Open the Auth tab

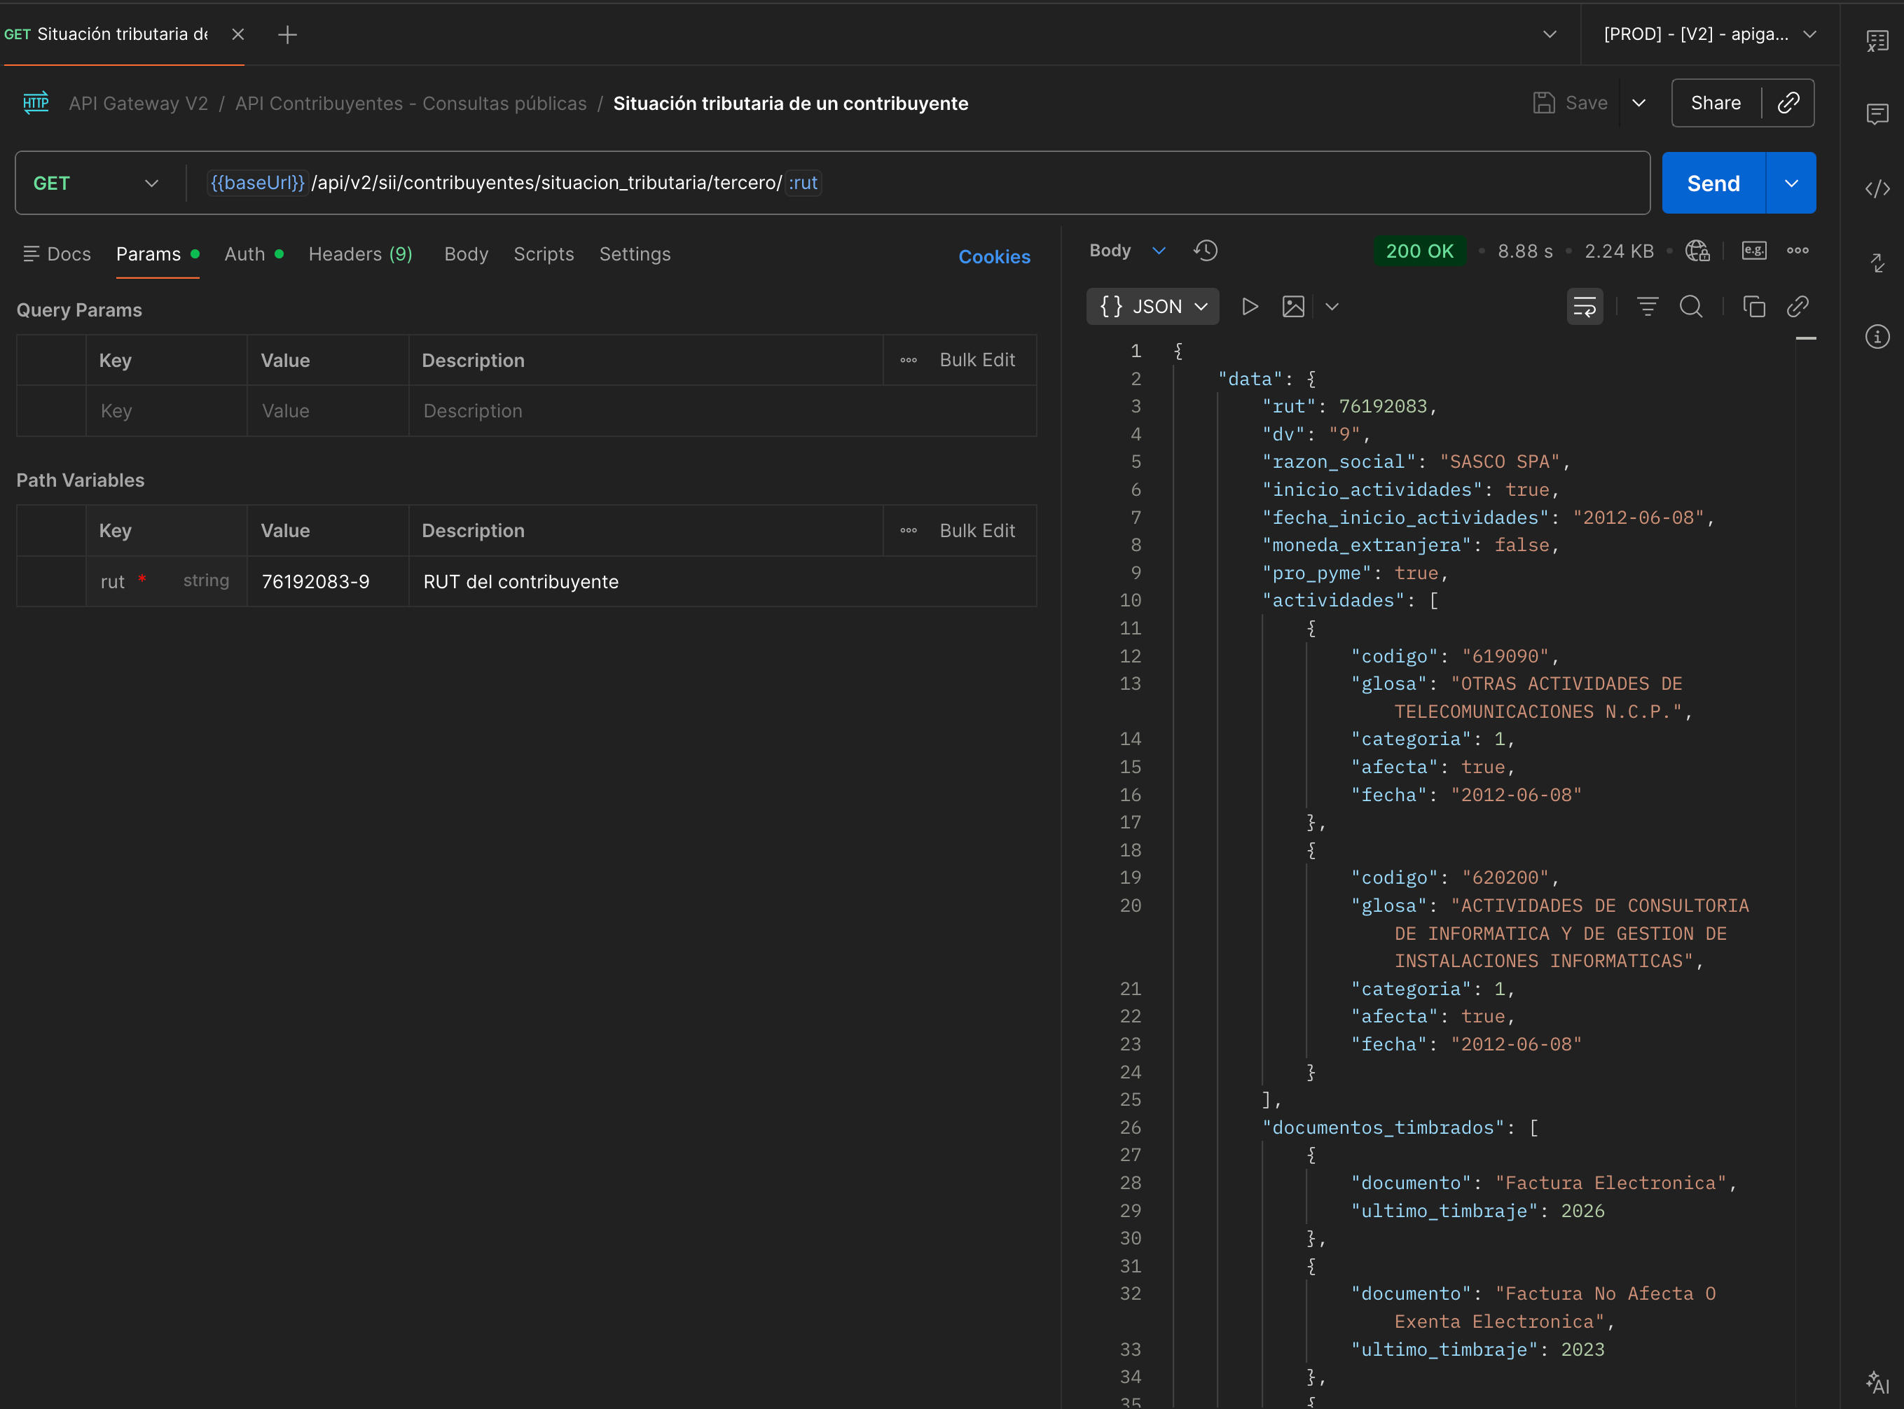coord(244,254)
